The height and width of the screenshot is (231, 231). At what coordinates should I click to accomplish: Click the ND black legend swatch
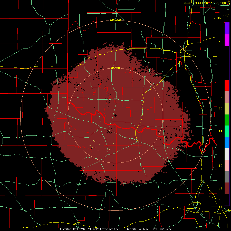click(227, 200)
